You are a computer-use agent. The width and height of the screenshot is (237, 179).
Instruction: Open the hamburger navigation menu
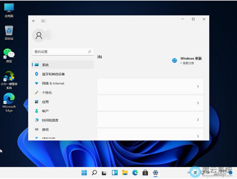coord(43,21)
